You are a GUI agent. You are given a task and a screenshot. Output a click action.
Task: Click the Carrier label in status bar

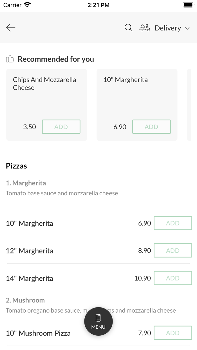tap(12, 5)
